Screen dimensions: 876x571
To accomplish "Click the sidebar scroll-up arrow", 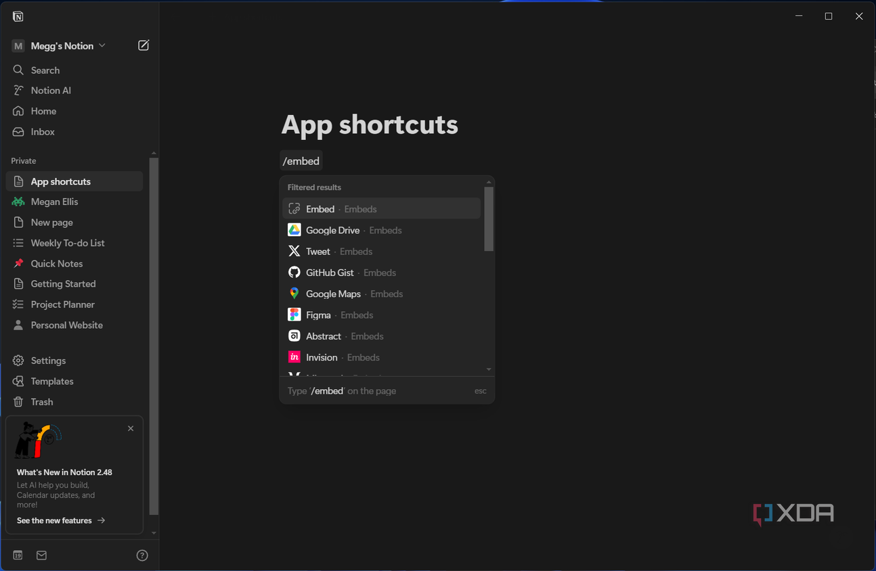I will click(x=154, y=153).
